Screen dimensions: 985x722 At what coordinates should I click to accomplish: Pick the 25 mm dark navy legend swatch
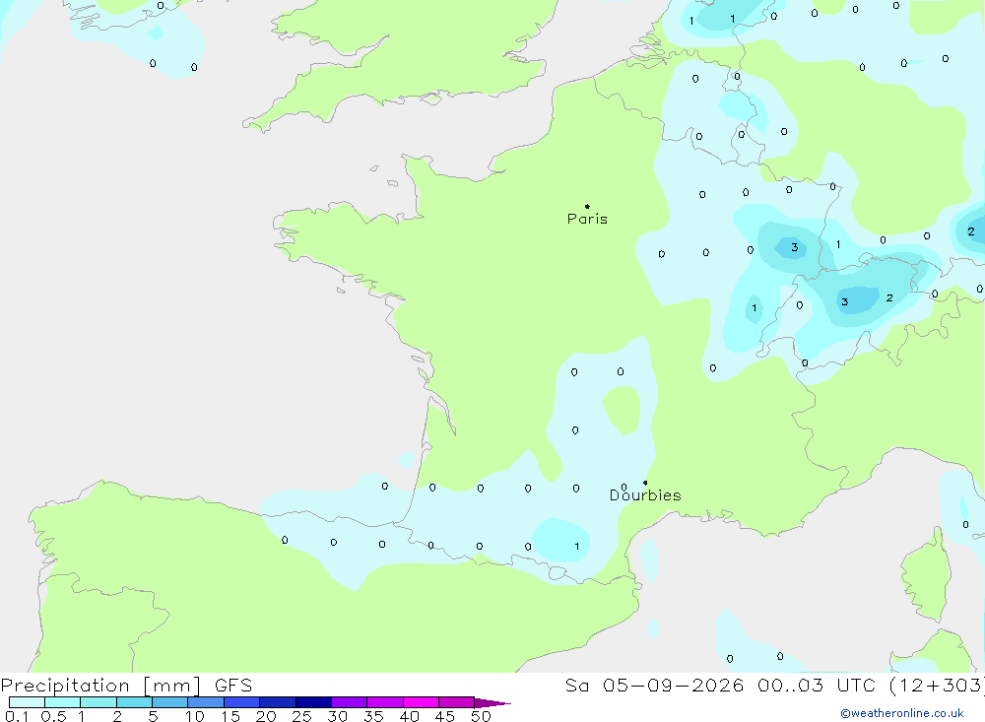[x=313, y=702]
